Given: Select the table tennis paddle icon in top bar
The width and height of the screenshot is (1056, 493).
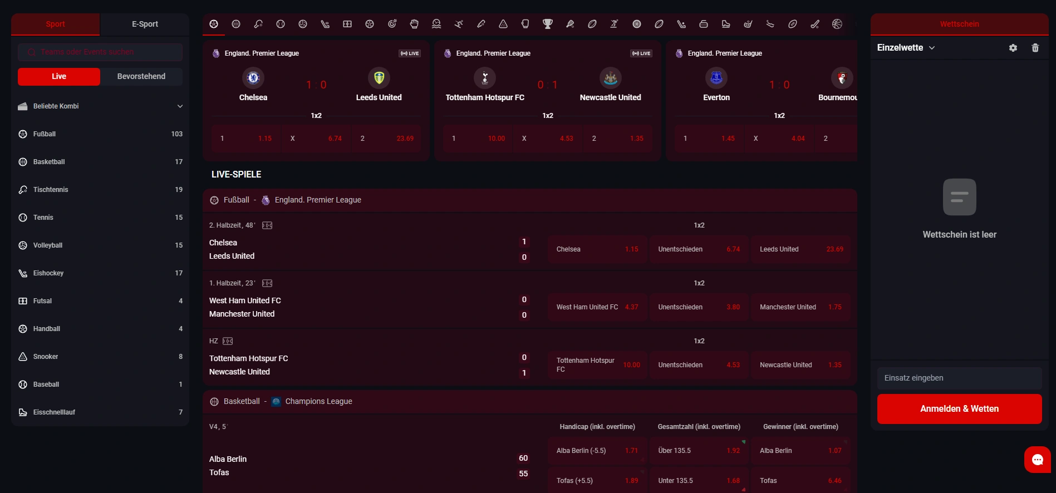Looking at the screenshot, I should tap(258, 24).
